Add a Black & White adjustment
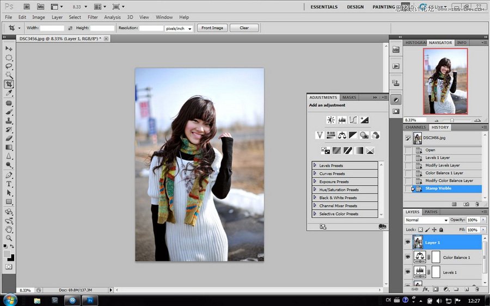 click(x=353, y=135)
